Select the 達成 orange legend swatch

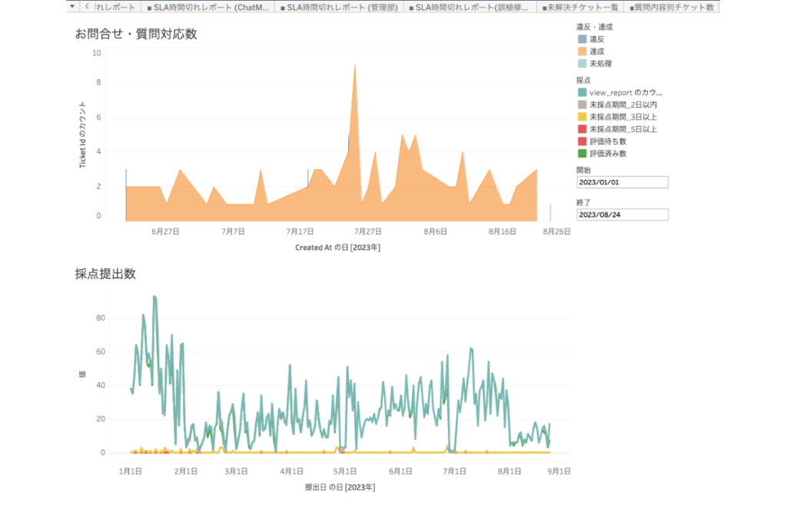(x=582, y=52)
